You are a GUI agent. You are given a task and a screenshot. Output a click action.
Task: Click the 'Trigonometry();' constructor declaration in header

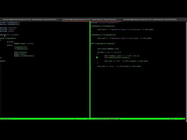21,47
